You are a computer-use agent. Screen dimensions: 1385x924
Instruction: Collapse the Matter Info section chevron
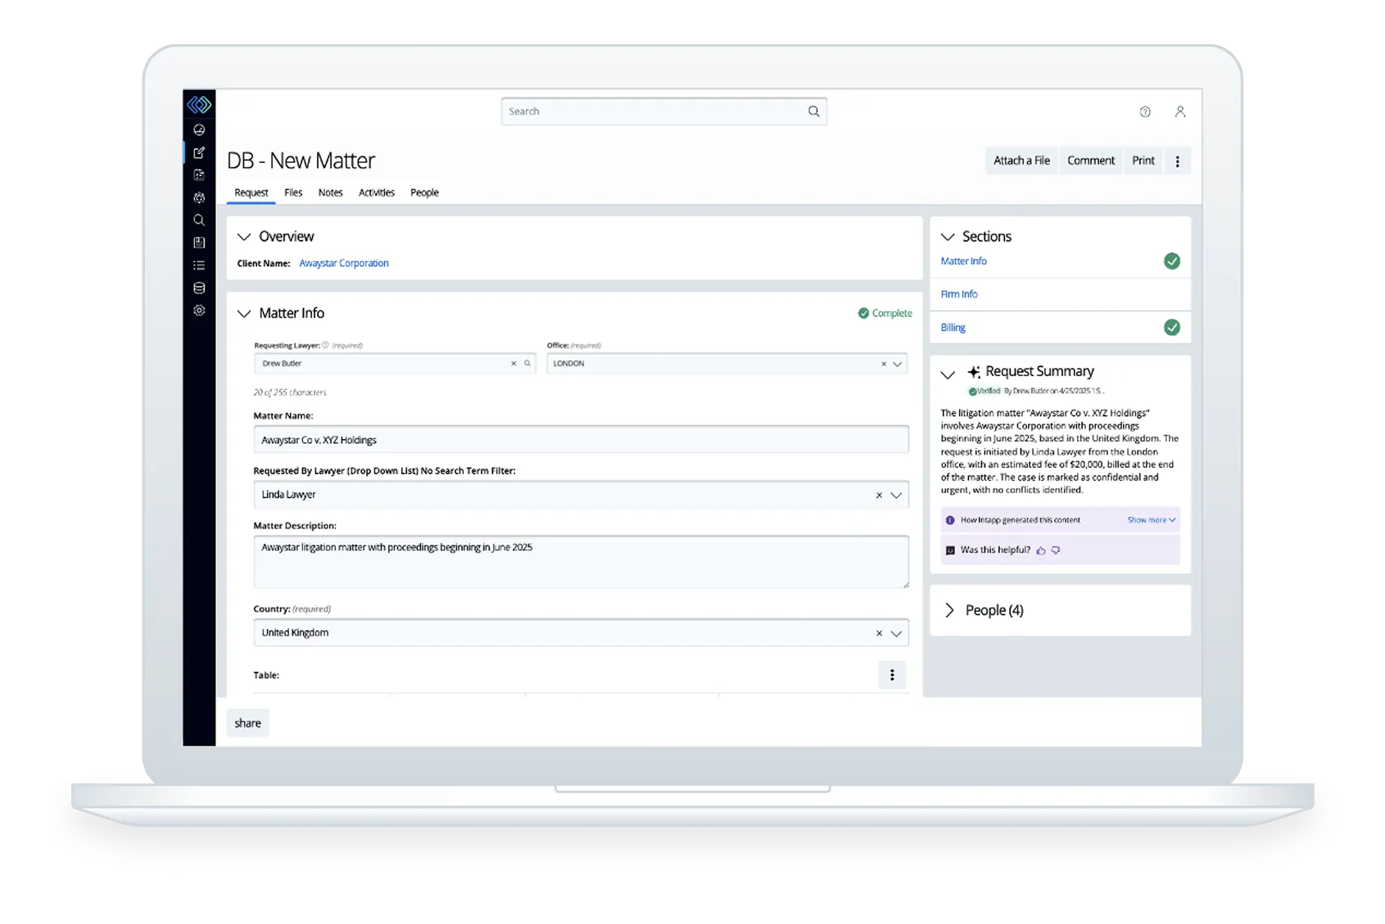click(x=244, y=314)
